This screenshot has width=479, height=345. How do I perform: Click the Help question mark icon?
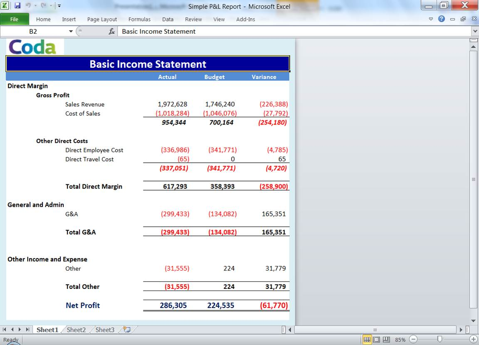pyautogui.click(x=442, y=19)
